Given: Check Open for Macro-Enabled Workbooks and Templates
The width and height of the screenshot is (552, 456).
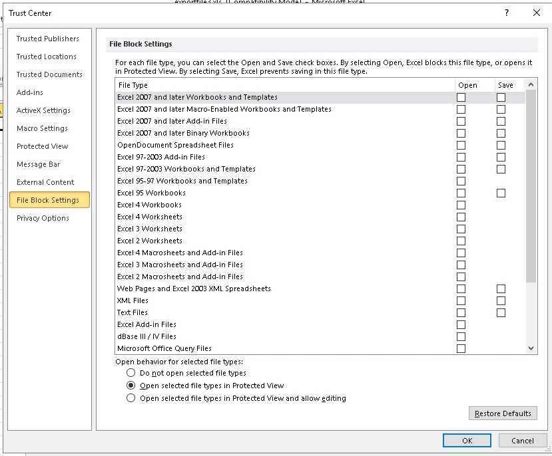Looking at the screenshot, I should pos(461,109).
